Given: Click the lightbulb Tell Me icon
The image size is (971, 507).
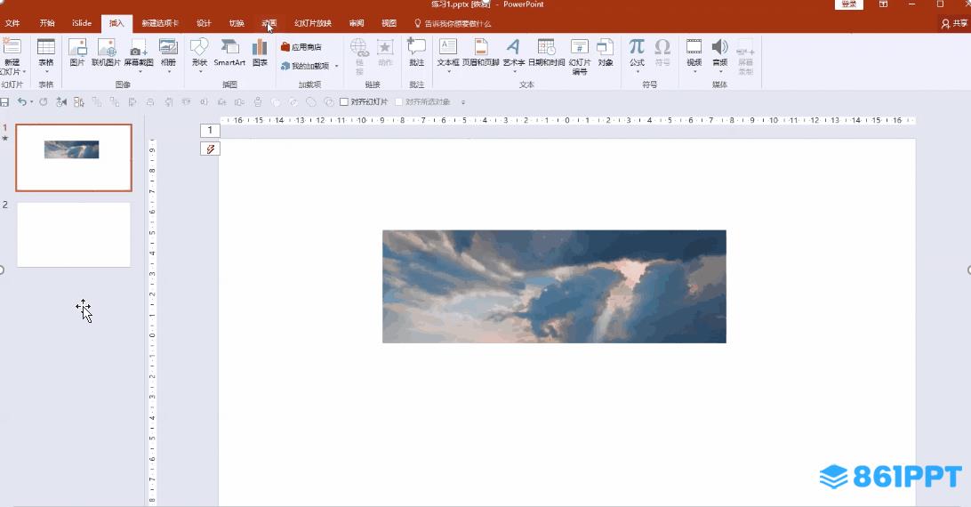Looking at the screenshot, I should tap(417, 23).
